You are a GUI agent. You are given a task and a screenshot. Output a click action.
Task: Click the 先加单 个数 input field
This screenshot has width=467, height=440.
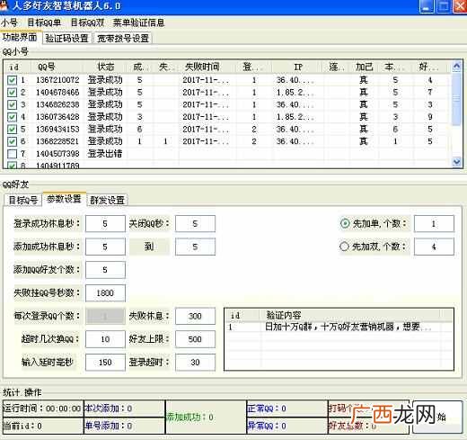(x=434, y=224)
